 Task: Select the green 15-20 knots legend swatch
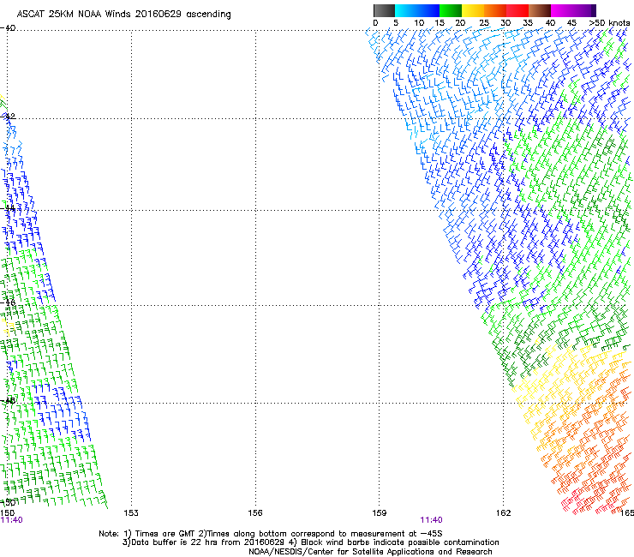tap(451, 10)
